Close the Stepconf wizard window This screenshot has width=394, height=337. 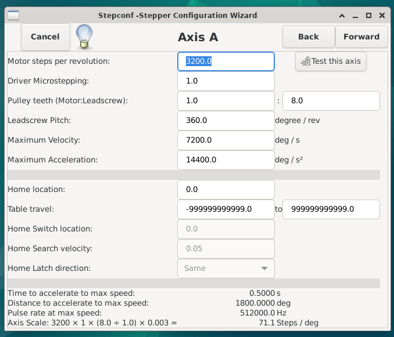click(x=382, y=16)
